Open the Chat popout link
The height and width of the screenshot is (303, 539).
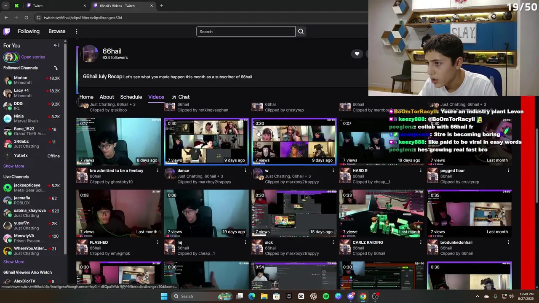pos(180,97)
